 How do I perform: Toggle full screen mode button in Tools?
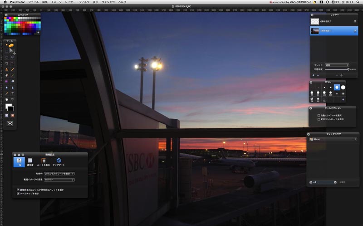tap(10, 123)
